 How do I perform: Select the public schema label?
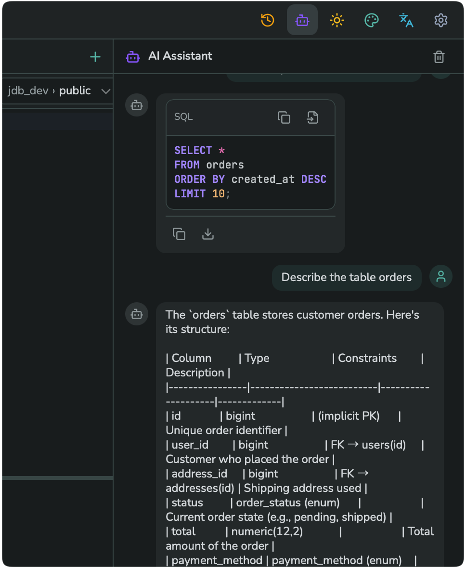click(75, 90)
